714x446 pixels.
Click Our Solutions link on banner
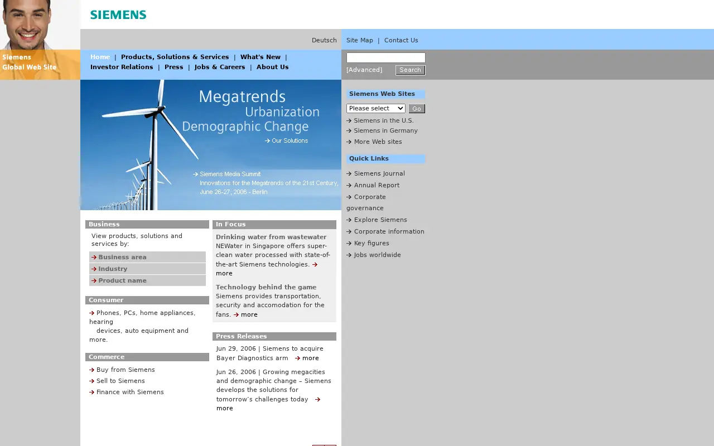click(x=287, y=141)
